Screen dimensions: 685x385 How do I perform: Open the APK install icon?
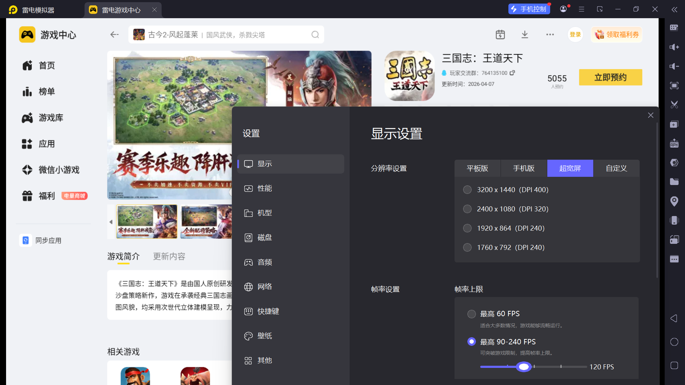pyautogui.click(x=674, y=143)
